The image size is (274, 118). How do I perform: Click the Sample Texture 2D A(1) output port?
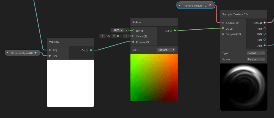pos(265,45)
